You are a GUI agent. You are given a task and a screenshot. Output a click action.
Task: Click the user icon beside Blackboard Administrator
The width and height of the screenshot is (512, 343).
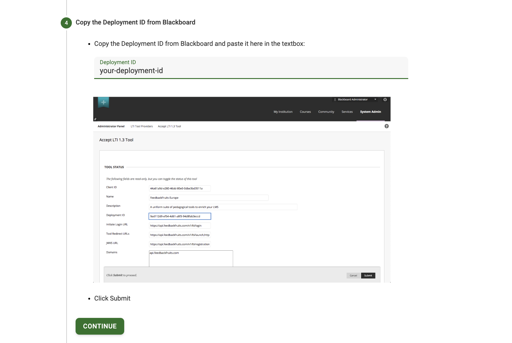[x=335, y=99]
